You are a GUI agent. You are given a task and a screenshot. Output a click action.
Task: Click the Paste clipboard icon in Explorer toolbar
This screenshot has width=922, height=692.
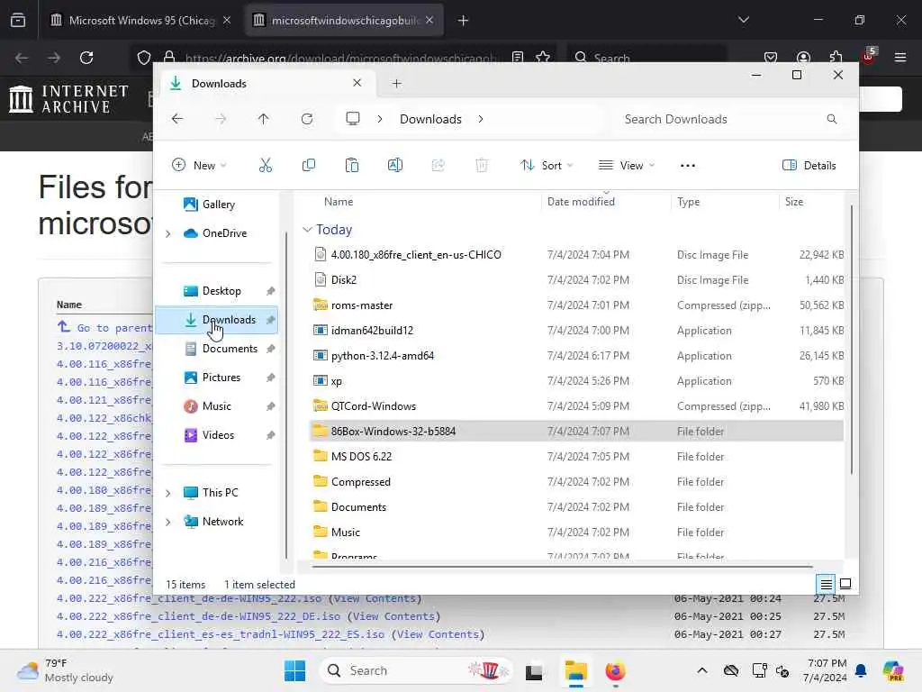pos(352,166)
